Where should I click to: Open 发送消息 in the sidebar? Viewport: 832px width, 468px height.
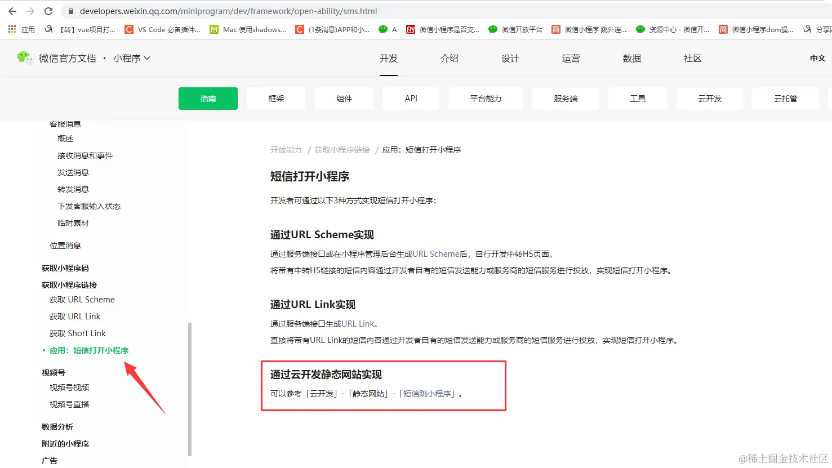tap(73, 172)
